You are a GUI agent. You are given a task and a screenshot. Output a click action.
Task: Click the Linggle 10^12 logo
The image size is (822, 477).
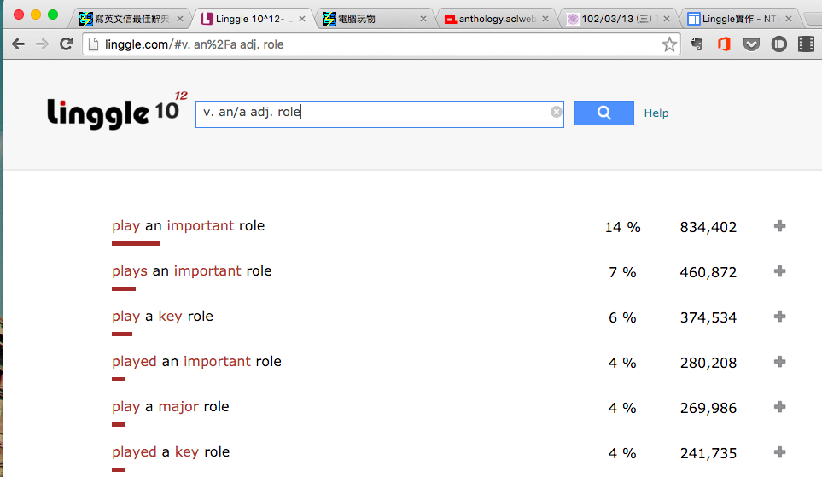(117, 112)
